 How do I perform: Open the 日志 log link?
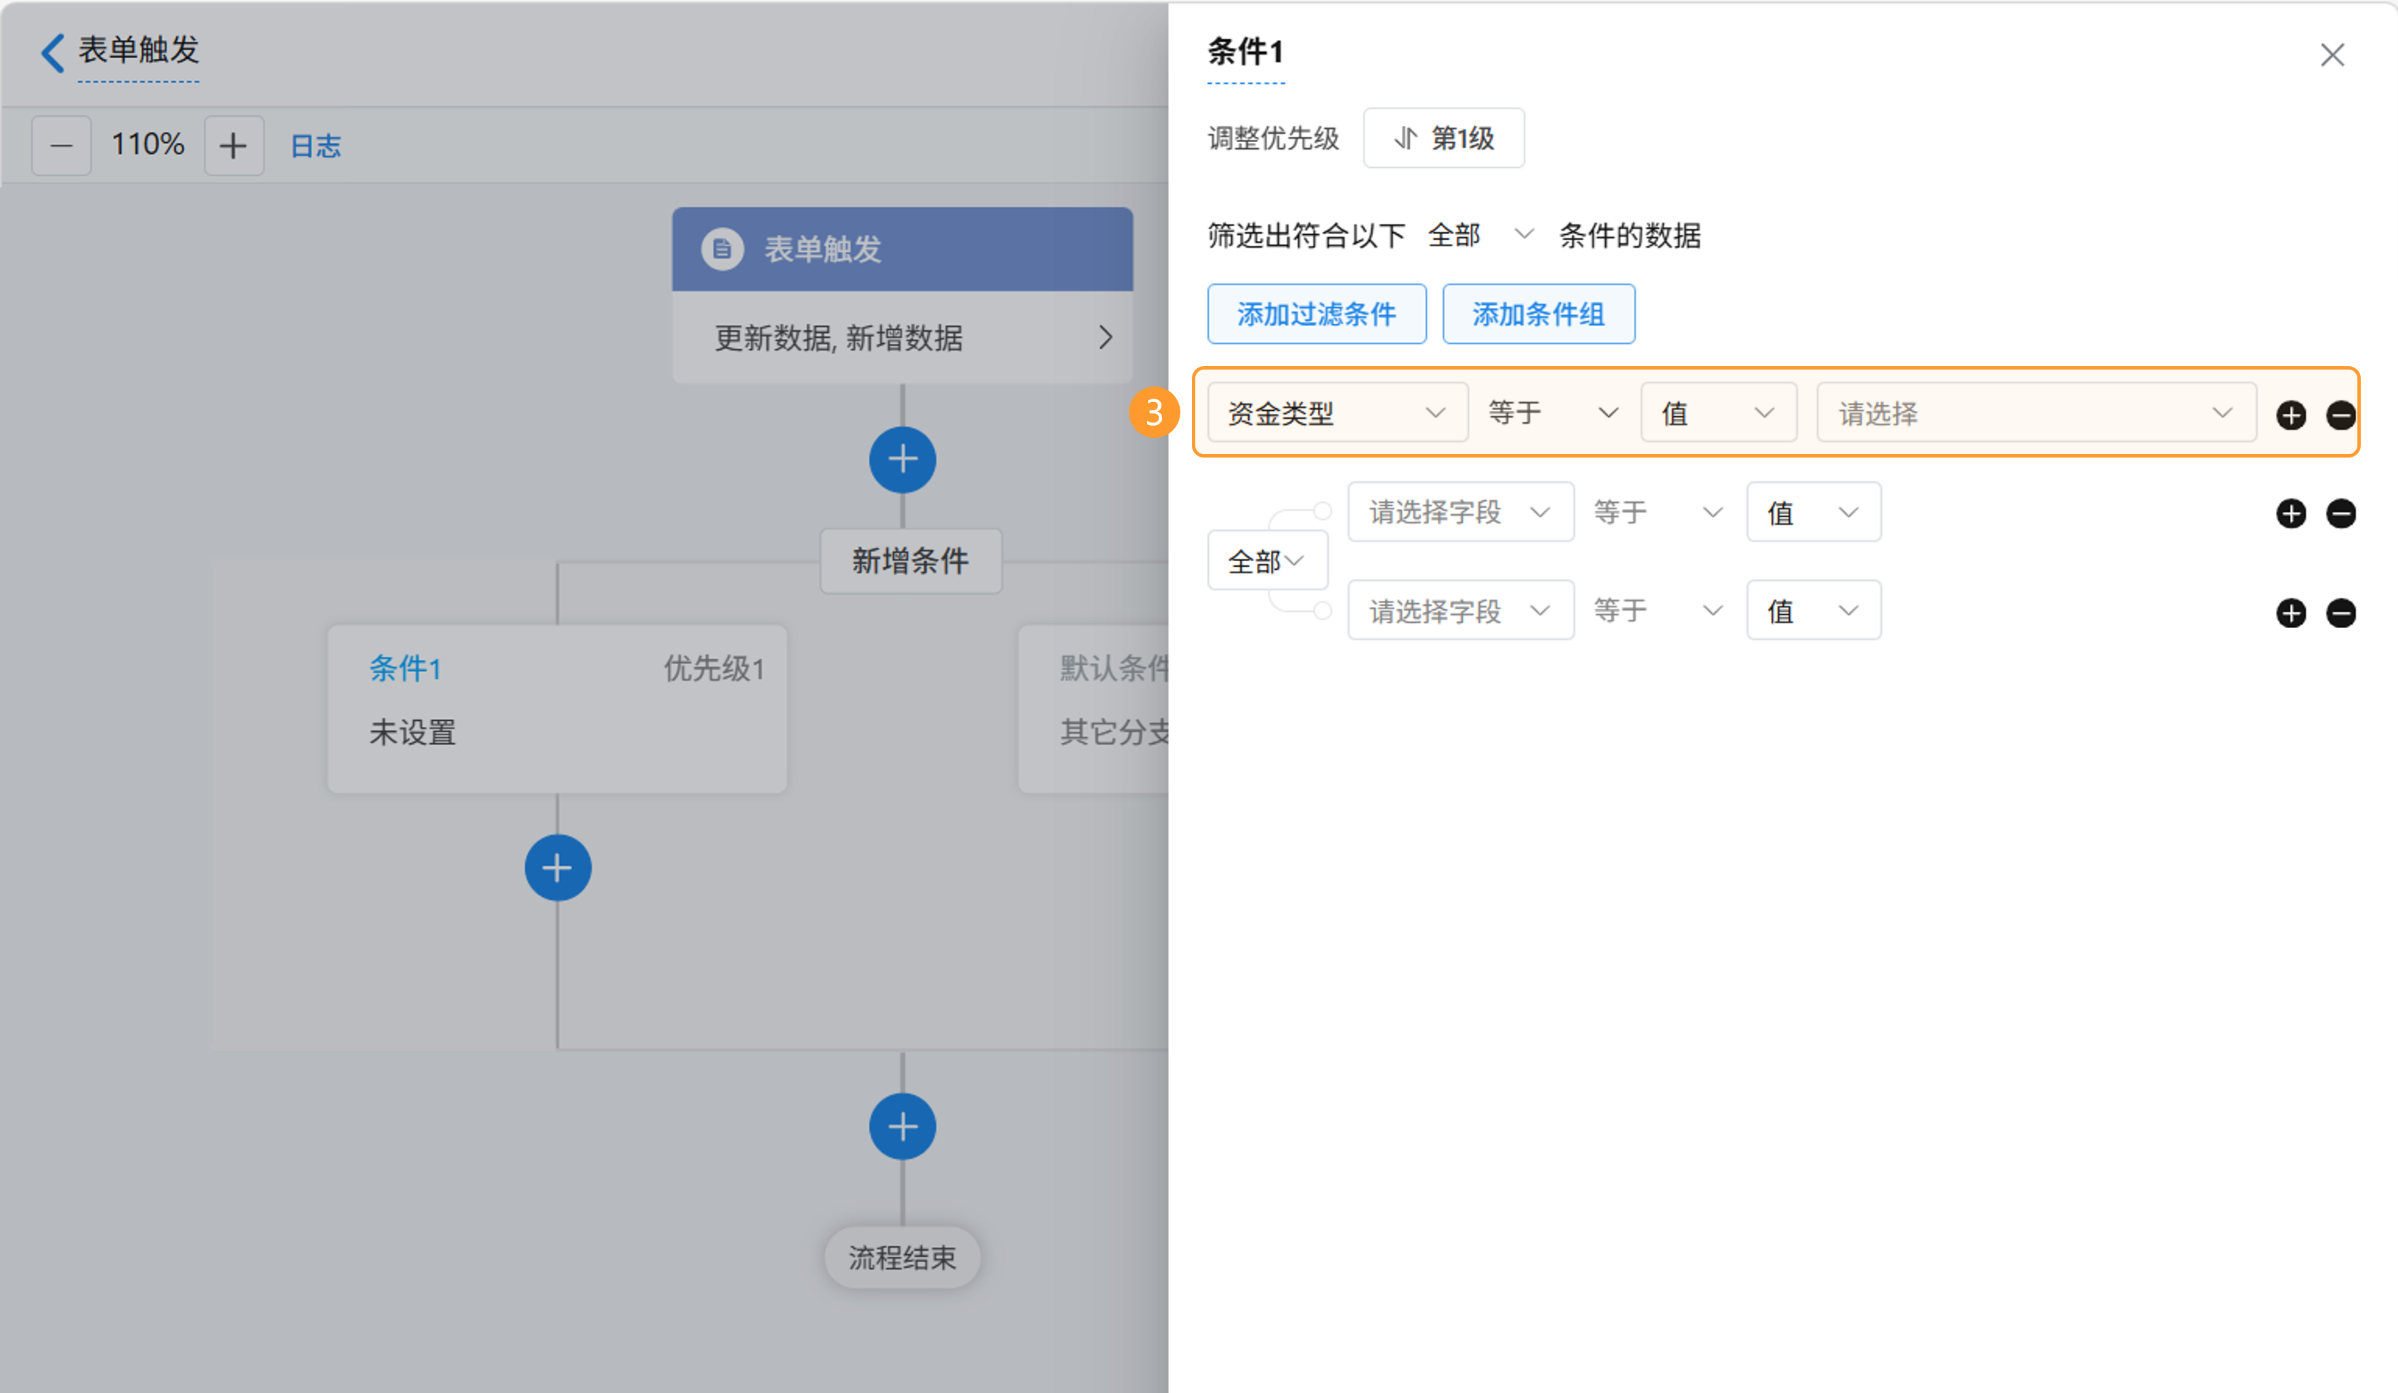[x=315, y=146]
